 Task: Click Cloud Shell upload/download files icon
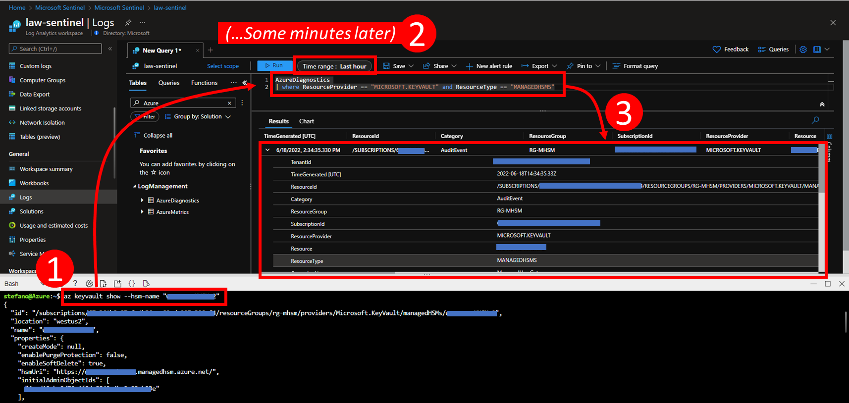103,284
